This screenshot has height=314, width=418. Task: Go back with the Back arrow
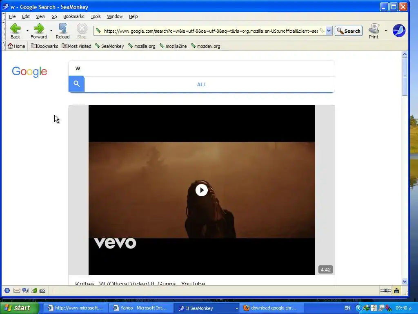(15, 31)
